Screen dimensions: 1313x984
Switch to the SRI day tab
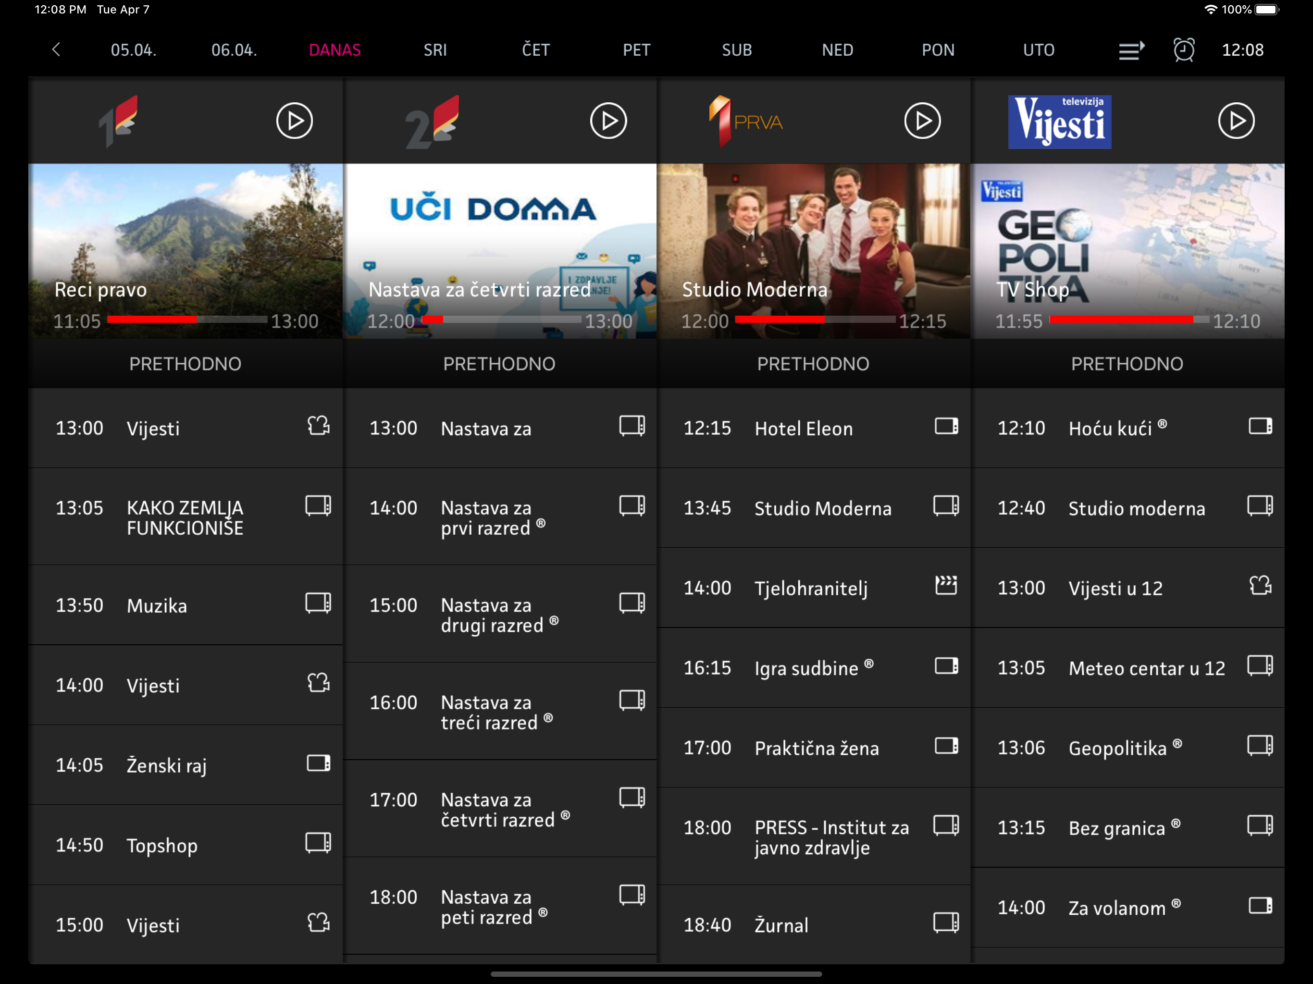435,50
